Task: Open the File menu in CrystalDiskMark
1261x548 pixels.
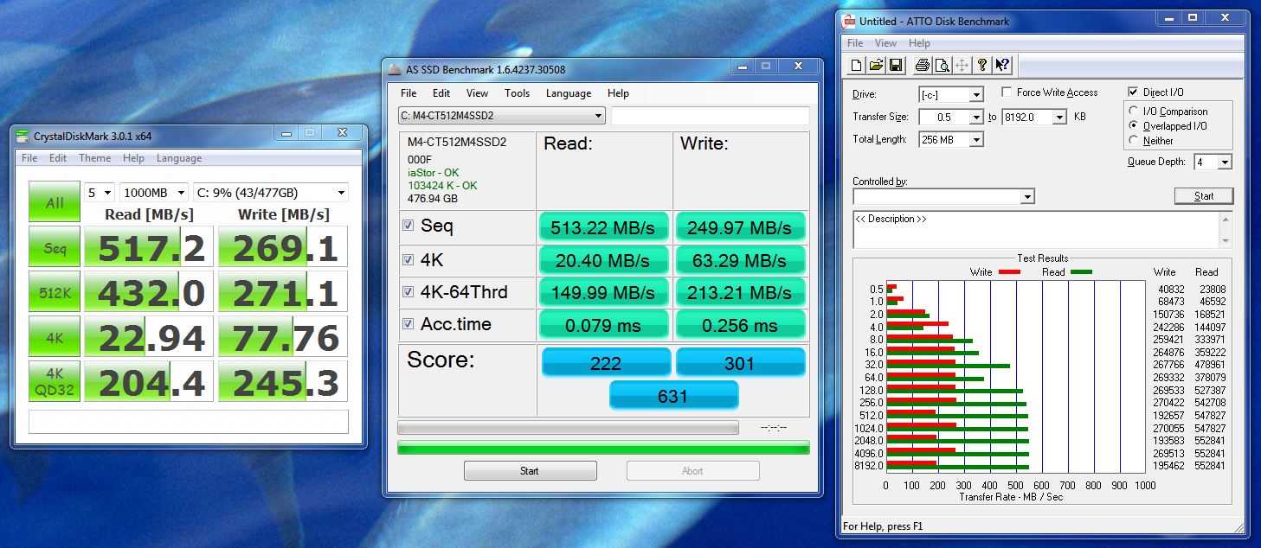Action: [29, 158]
